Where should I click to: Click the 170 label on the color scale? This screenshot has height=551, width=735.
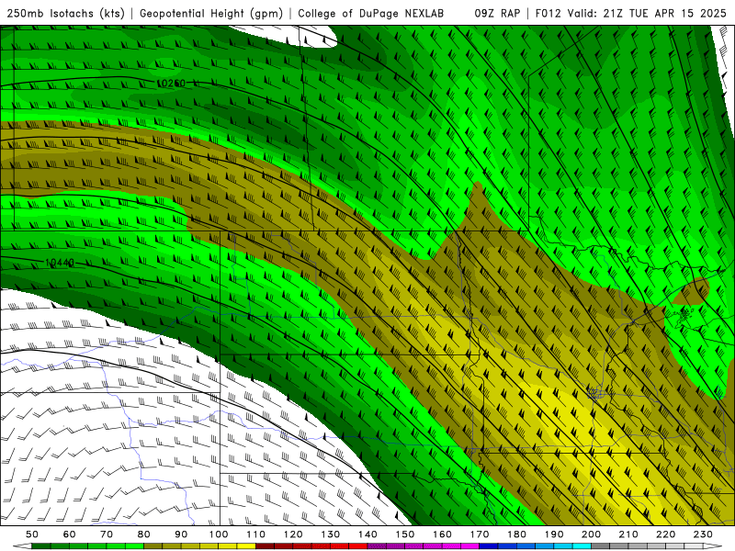[x=480, y=534]
